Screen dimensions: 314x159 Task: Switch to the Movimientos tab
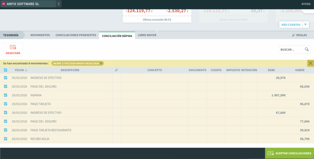tap(40, 35)
